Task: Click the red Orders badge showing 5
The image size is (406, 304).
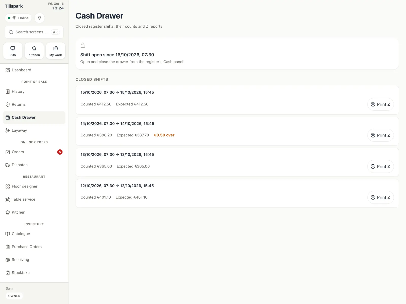Action: [x=60, y=152]
